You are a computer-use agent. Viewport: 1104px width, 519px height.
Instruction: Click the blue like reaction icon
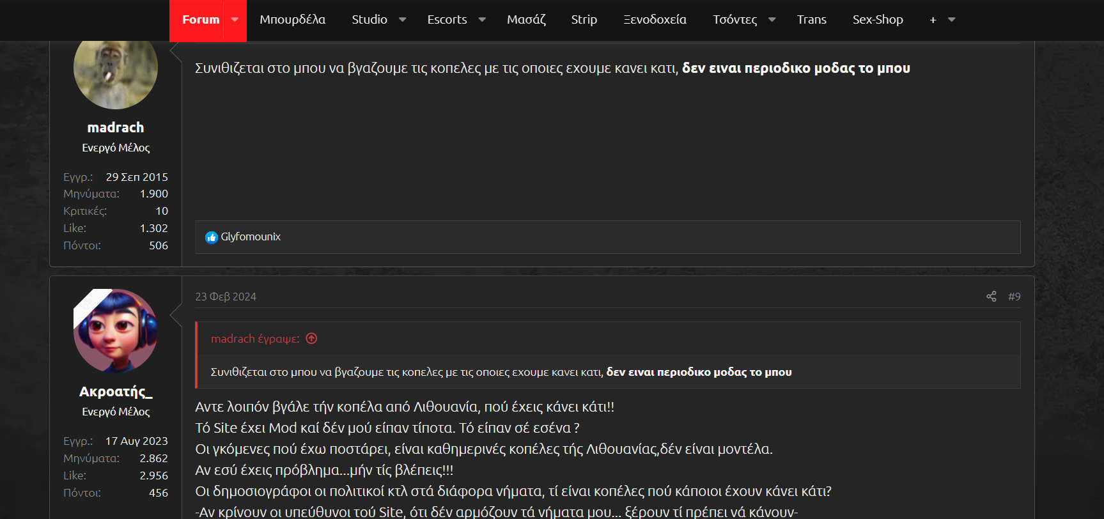click(212, 238)
